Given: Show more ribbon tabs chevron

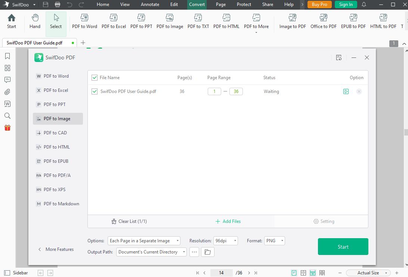Looking at the screenshot, I should point(302,4).
